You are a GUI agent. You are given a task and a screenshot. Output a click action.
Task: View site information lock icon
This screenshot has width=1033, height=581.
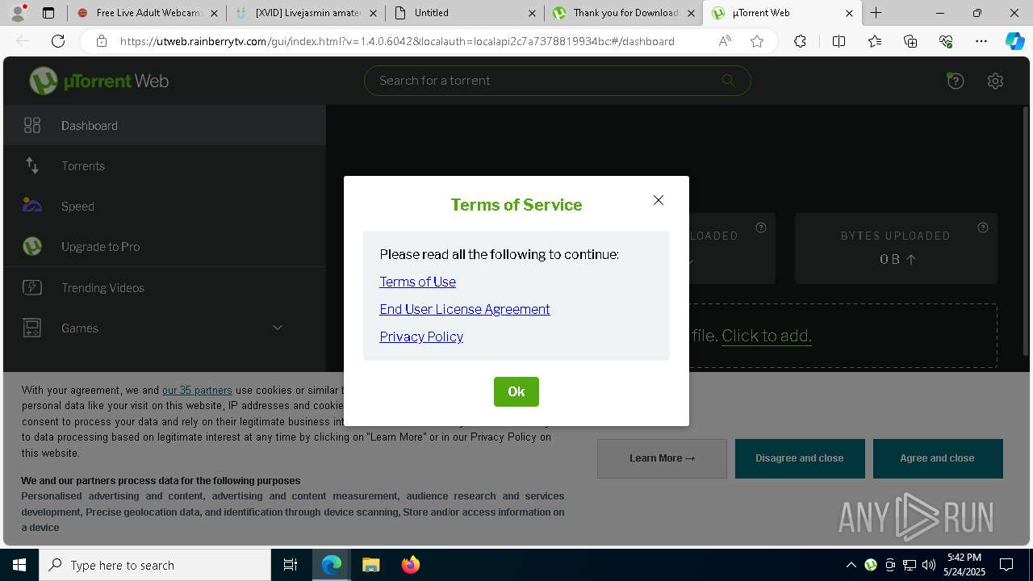pos(102,41)
